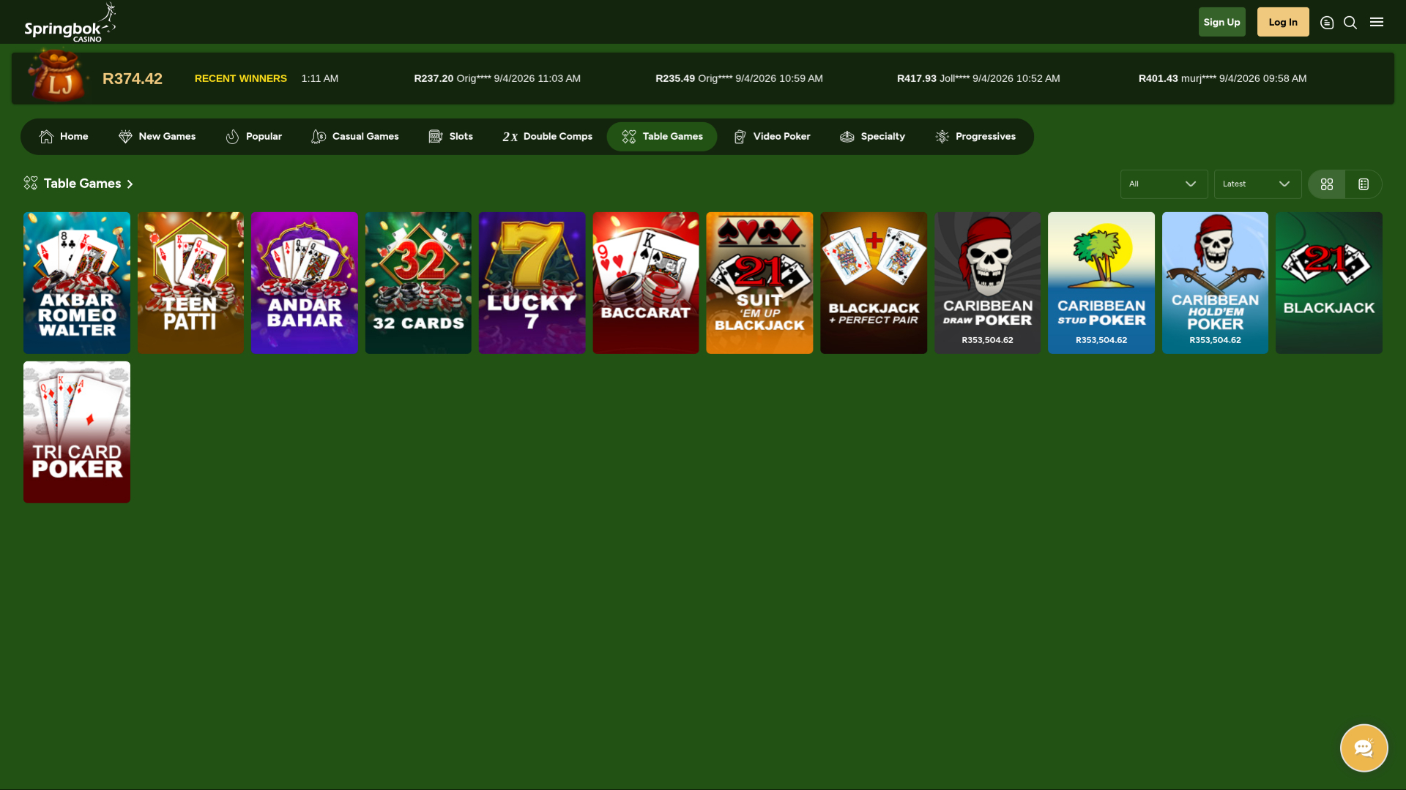Viewport: 1406px width, 790px height.
Task: Open the Video Poker tab
Action: [772, 137]
